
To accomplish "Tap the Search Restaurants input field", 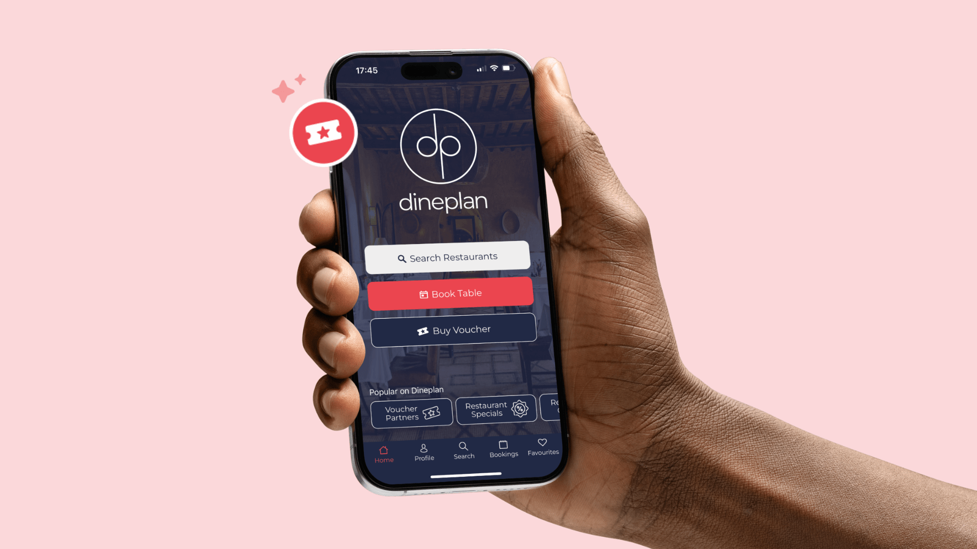I will (448, 257).
